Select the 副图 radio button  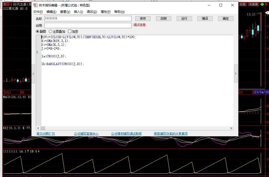pos(37,32)
